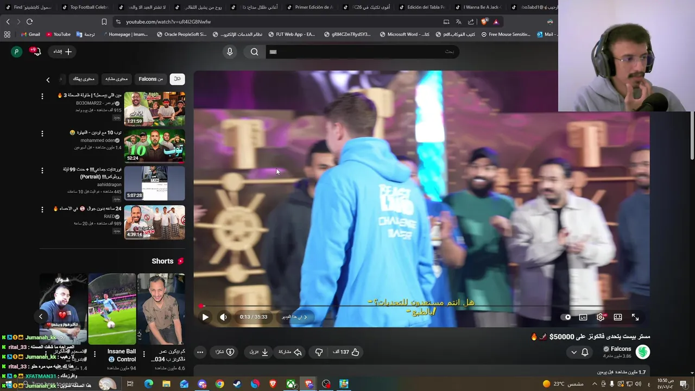Screen dimensions: 695x391
Task: Open options for mohammed oden video
Action: click(42, 134)
